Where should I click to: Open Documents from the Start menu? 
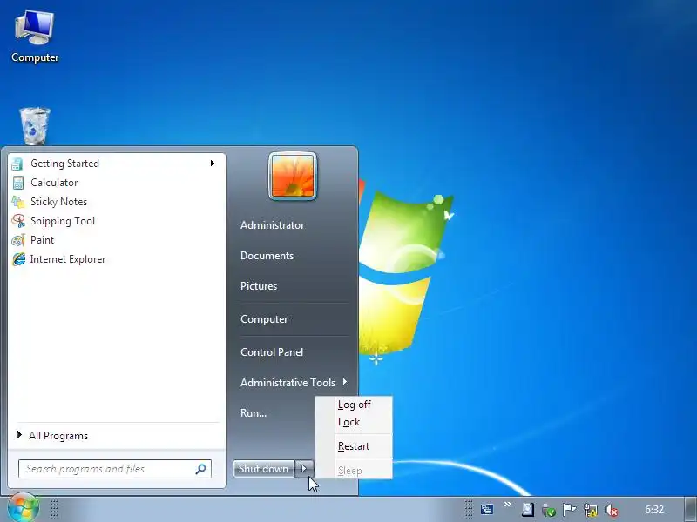click(x=267, y=256)
